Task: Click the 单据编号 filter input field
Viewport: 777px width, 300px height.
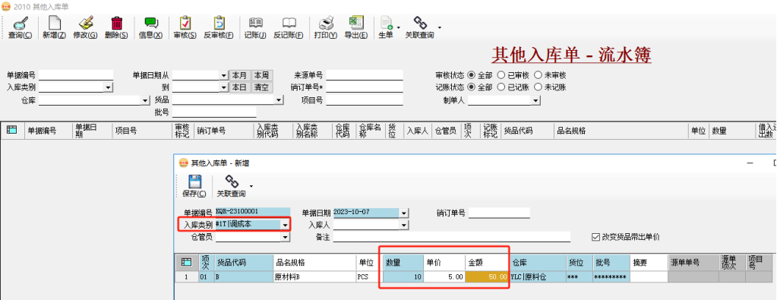Action: (x=76, y=75)
